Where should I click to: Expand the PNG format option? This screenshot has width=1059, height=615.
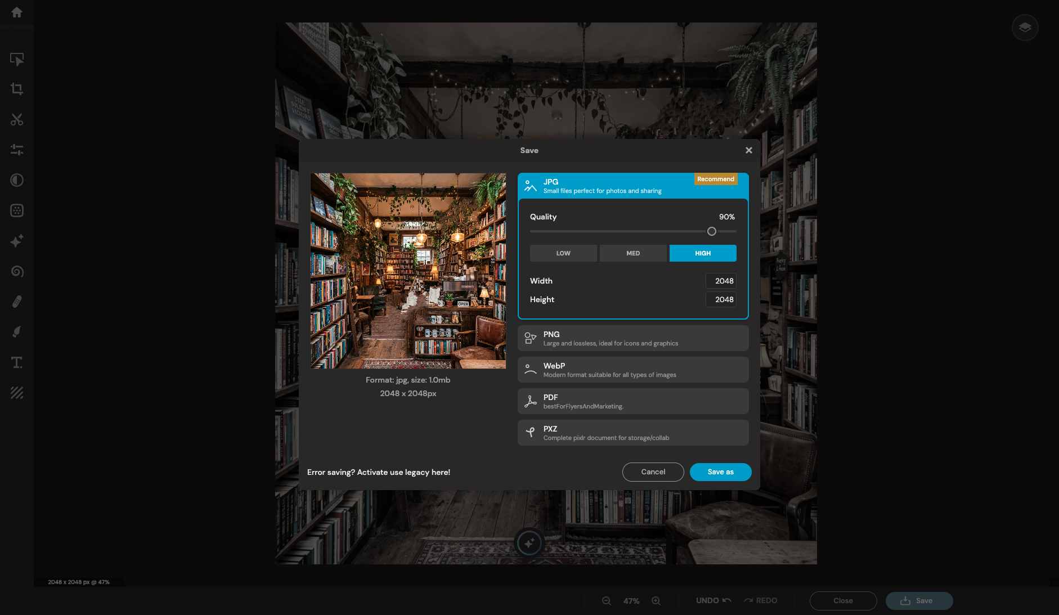[633, 338]
